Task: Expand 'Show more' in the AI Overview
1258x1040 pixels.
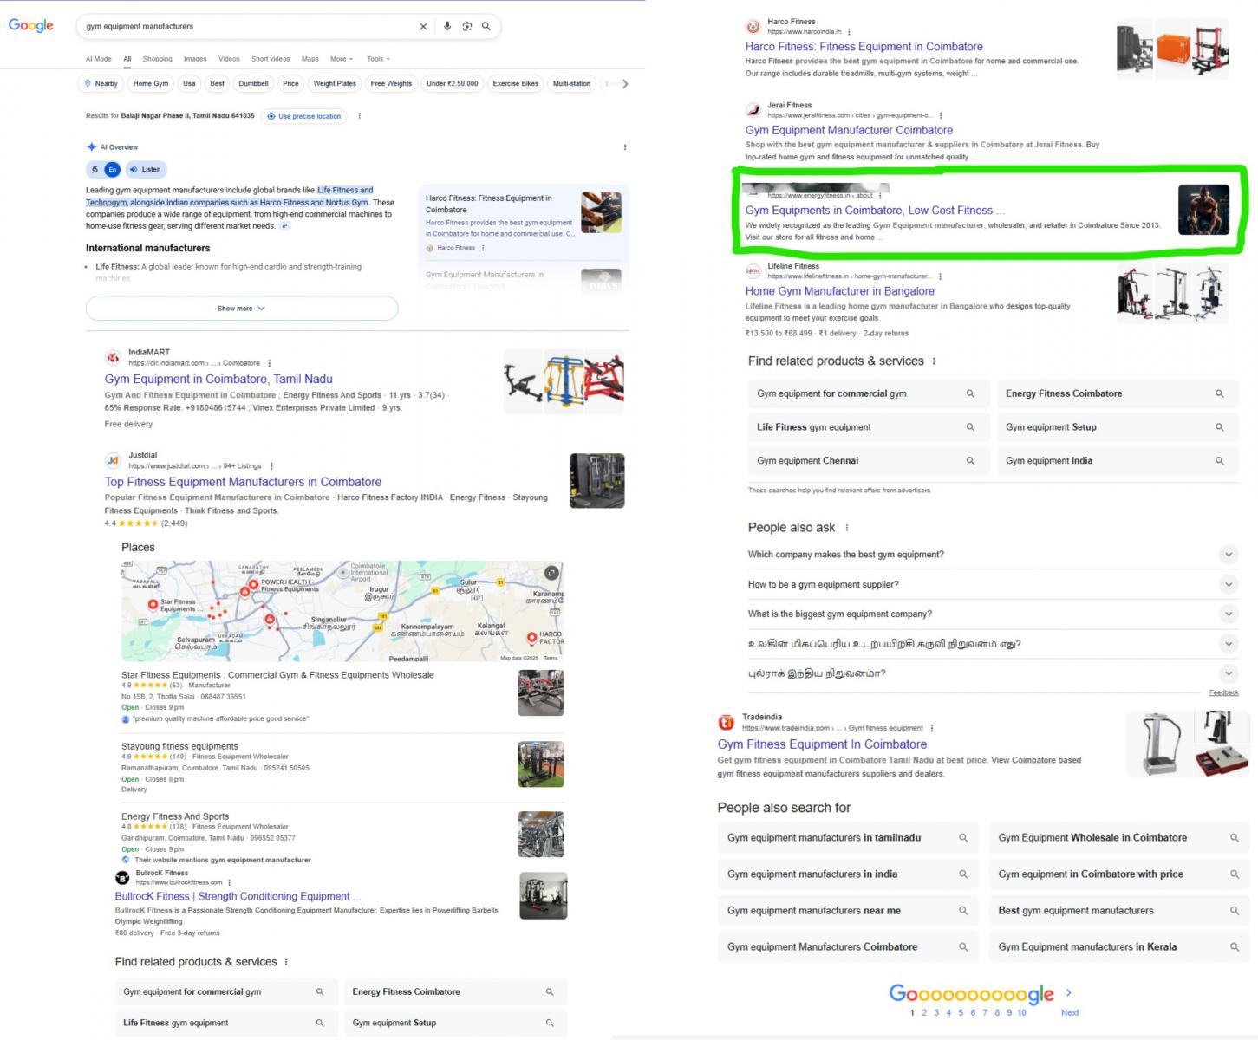Action: [x=240, y=308]
